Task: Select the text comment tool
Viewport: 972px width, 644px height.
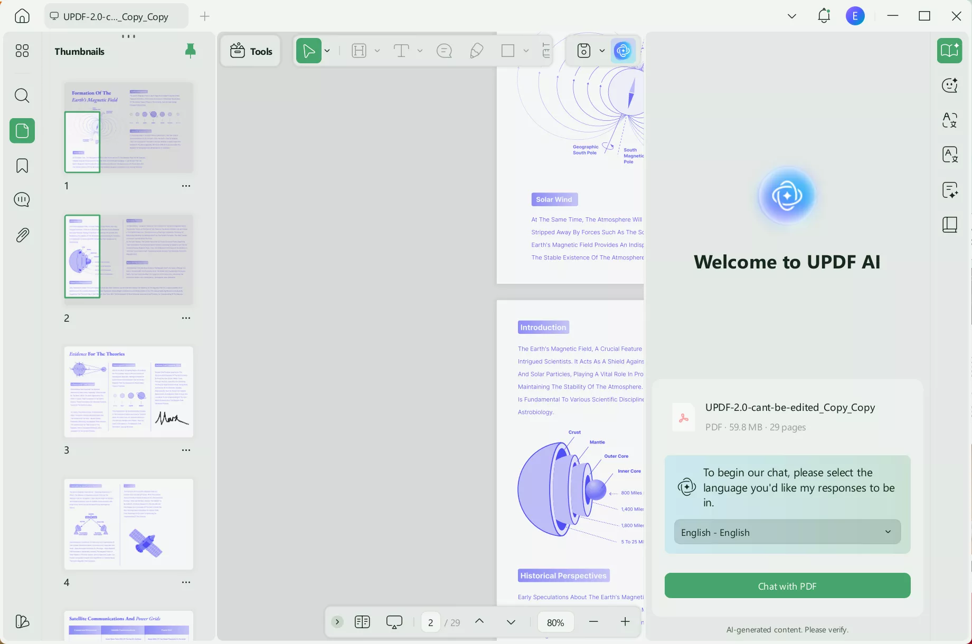Action: pyautogui.click(x=402, y=51)
